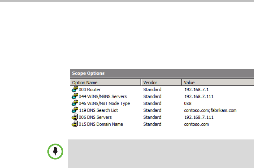Click the 015 DNS Domain Name icon
This screenshot has width=254, height=168.
coord(75,124)
